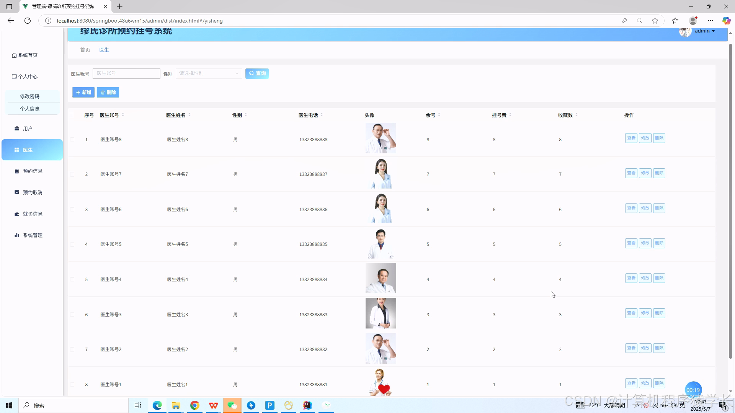Viewport: 735px width, 413px height.
Task: Click the blue Add new button
Action: click(83, 93)
